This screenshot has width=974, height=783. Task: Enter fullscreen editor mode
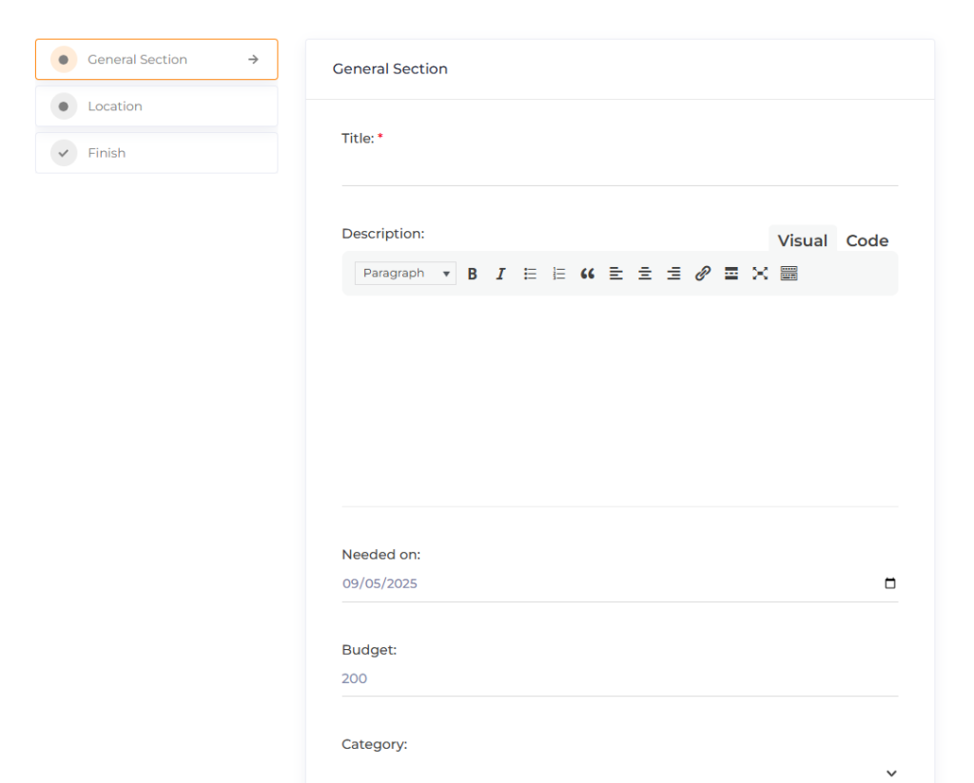[760, 274]
